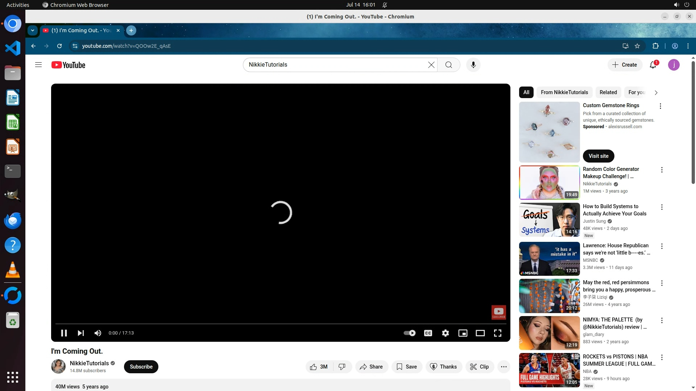This screenshot has height=391, width=696.
Task: Subscribe to NikkieTutorials channel
Action: 141,367
